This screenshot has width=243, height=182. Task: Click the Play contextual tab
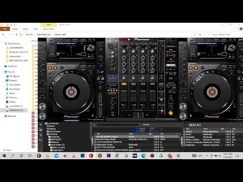coord(49,25)
